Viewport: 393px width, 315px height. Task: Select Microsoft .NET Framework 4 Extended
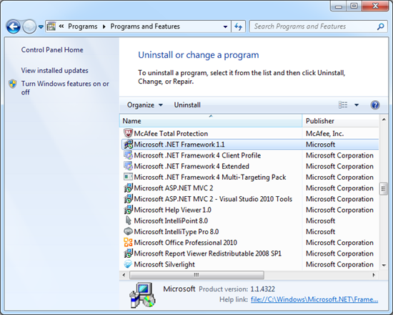(191, 166)
